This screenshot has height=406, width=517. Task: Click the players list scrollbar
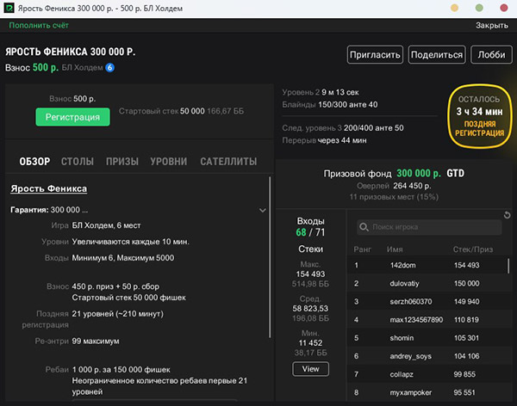click(508, 266)
